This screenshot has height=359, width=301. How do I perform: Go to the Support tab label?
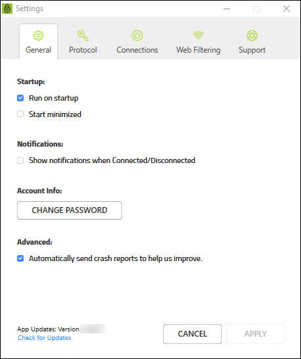click(252, 50)
